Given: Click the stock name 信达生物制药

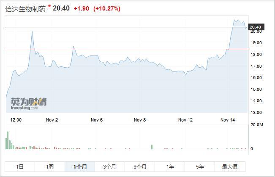Looking at the screenshot, I should [25, 9].
